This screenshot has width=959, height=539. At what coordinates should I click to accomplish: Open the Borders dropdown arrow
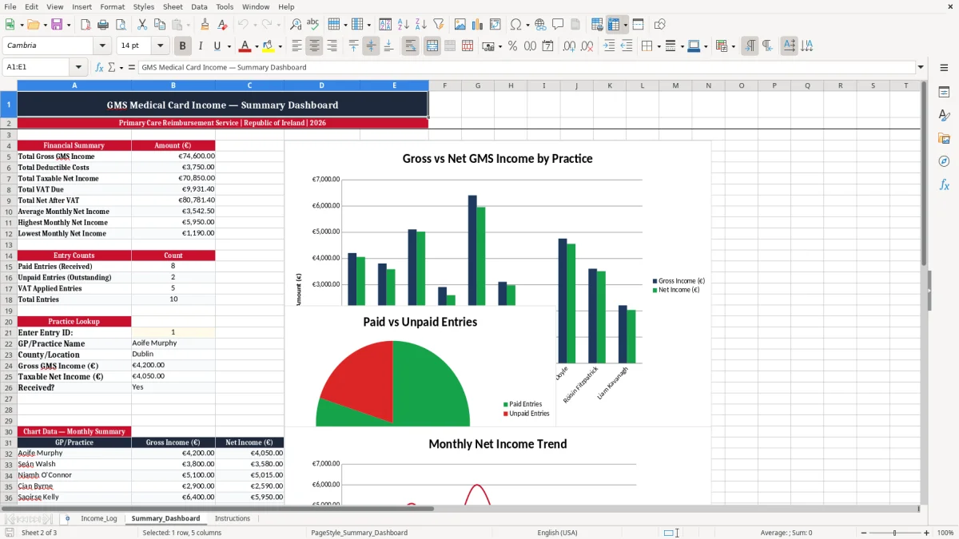coord(658,46)
